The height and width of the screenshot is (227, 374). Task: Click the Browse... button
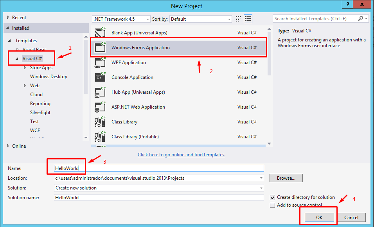(286, 178)
